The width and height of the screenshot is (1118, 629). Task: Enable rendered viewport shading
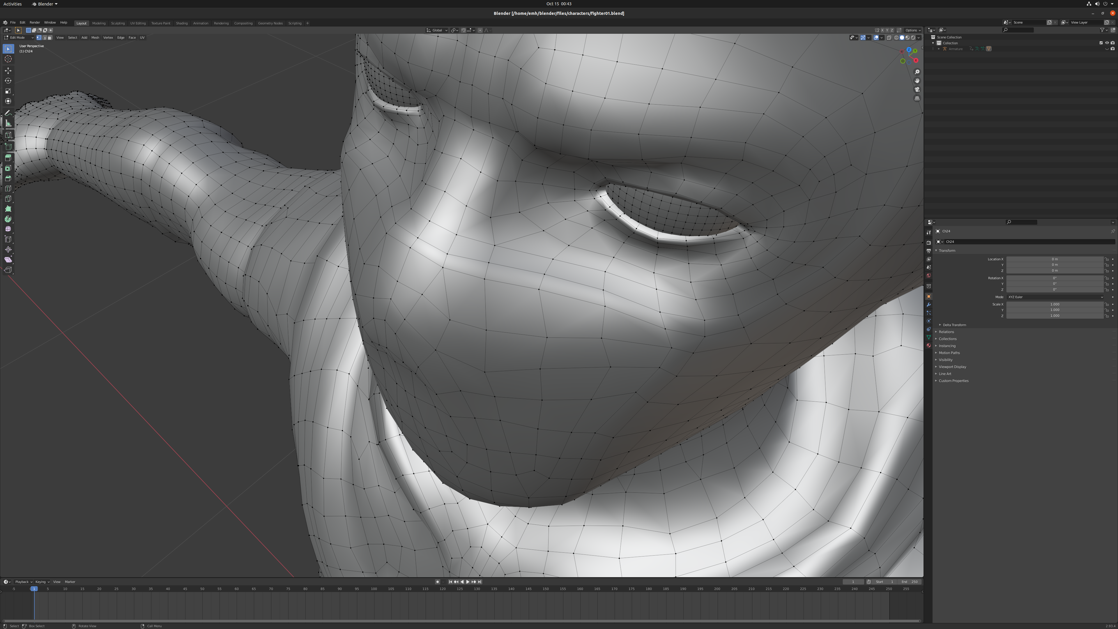coord(913,38)
